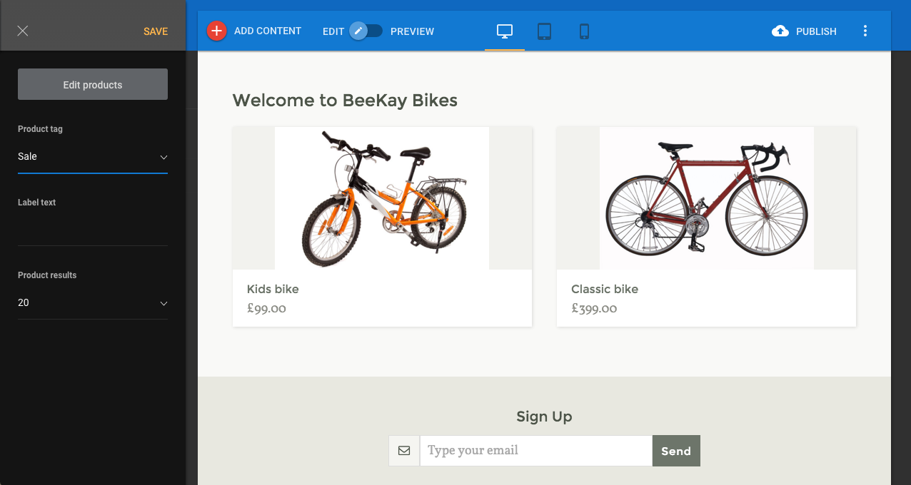Select the Classic bike product image
This screenshot has height=485, width=911.
coord(707,198)
